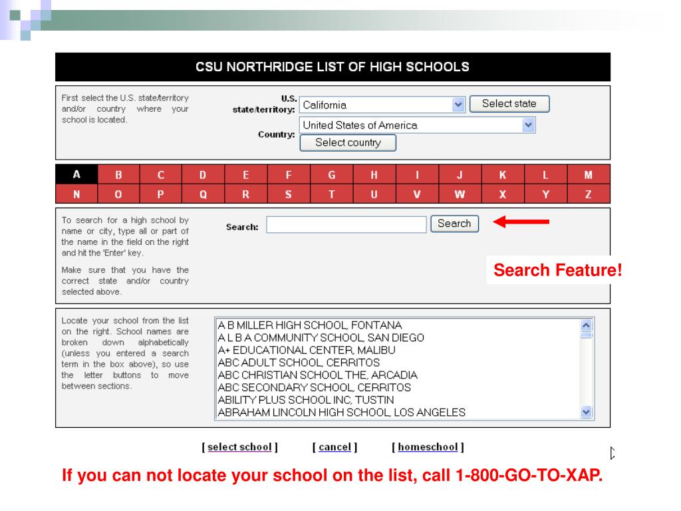Select letter P tab
The image size is (681, 511).
pos(161,194)
